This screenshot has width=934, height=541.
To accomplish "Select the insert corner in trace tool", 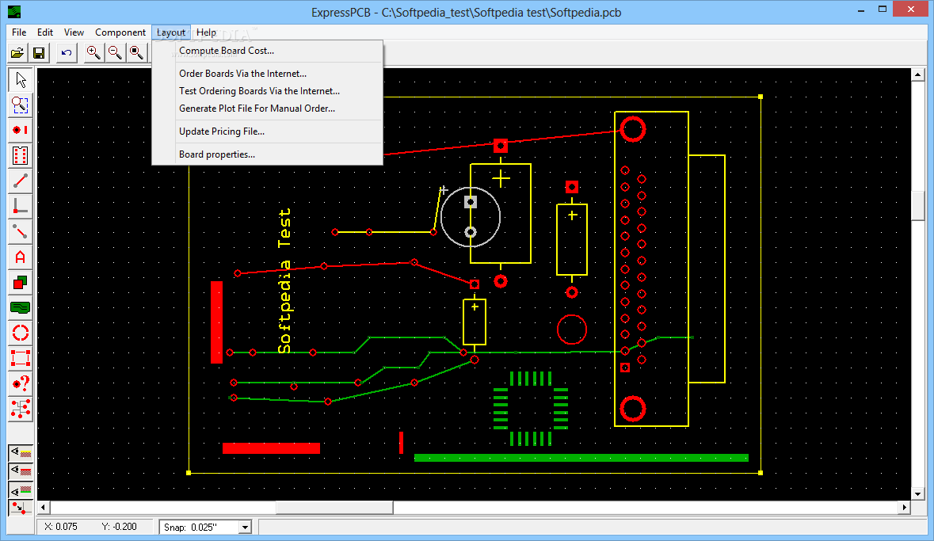I will pyautogui.click(x=21, y=206).
